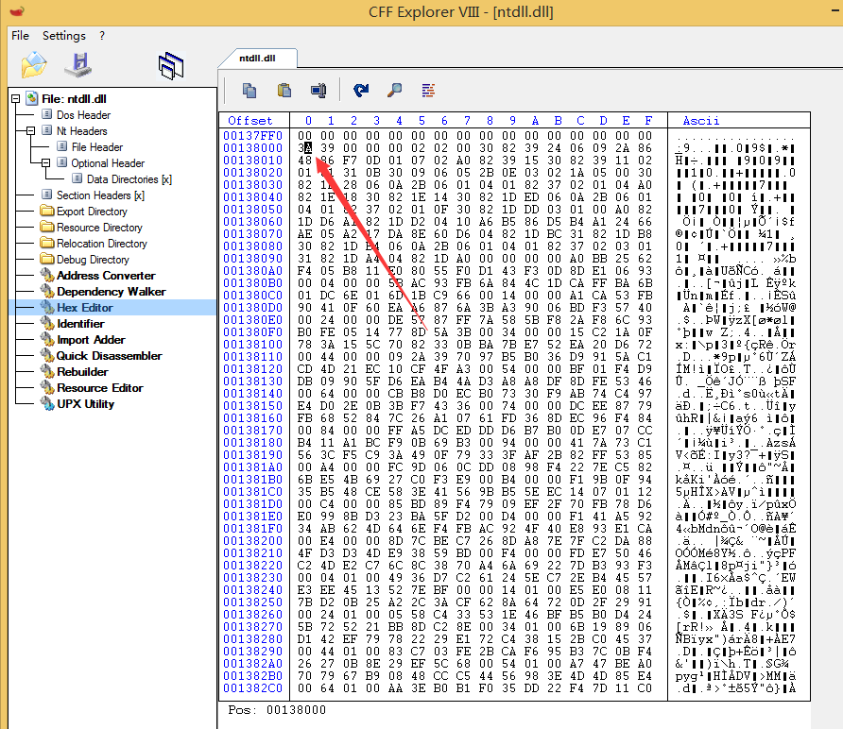The height and width of the screenshot is (729, 843).
Task: Collapse the File: ntdll.dll tree root
Action: 15,99
